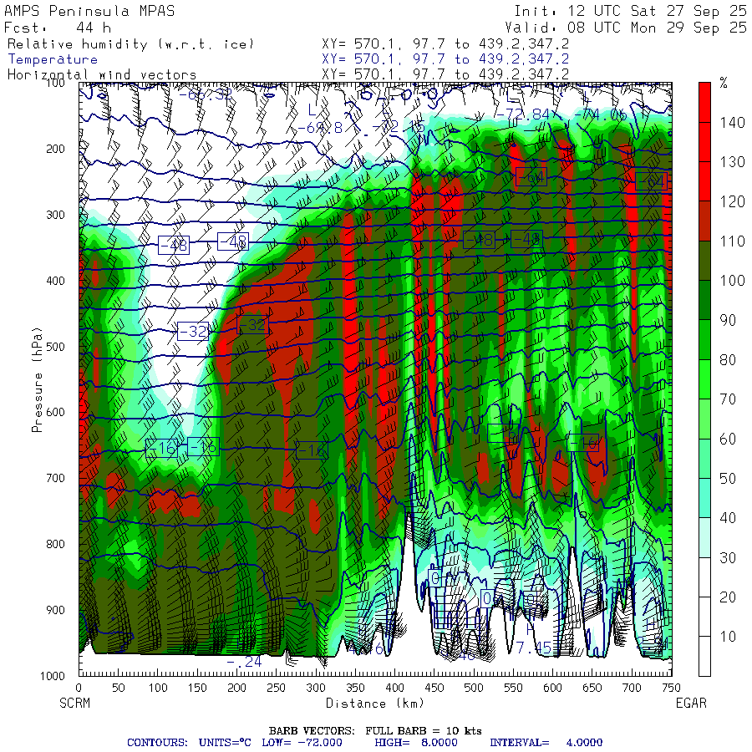This screenshot has height=752, width=752.
Task: Click the 'Distance (km)' horizontal axis title
Action: (375, 703)
